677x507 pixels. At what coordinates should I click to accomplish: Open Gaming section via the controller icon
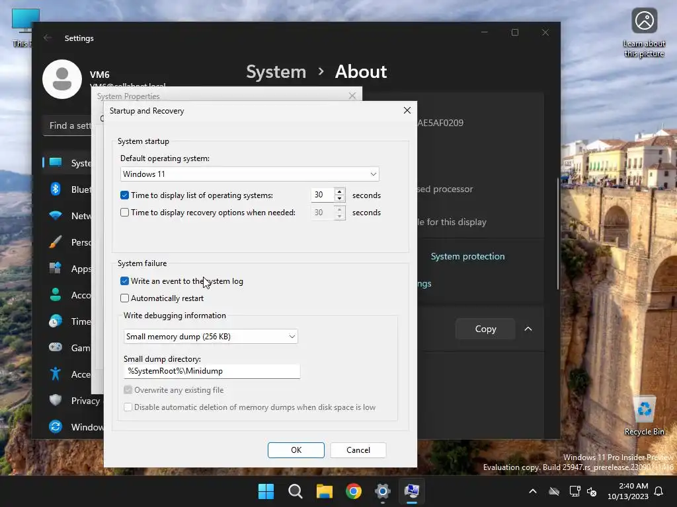pos(56,347)
